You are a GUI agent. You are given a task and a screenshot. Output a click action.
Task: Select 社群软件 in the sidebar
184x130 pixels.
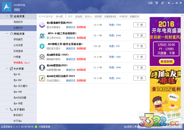point(18,28)
